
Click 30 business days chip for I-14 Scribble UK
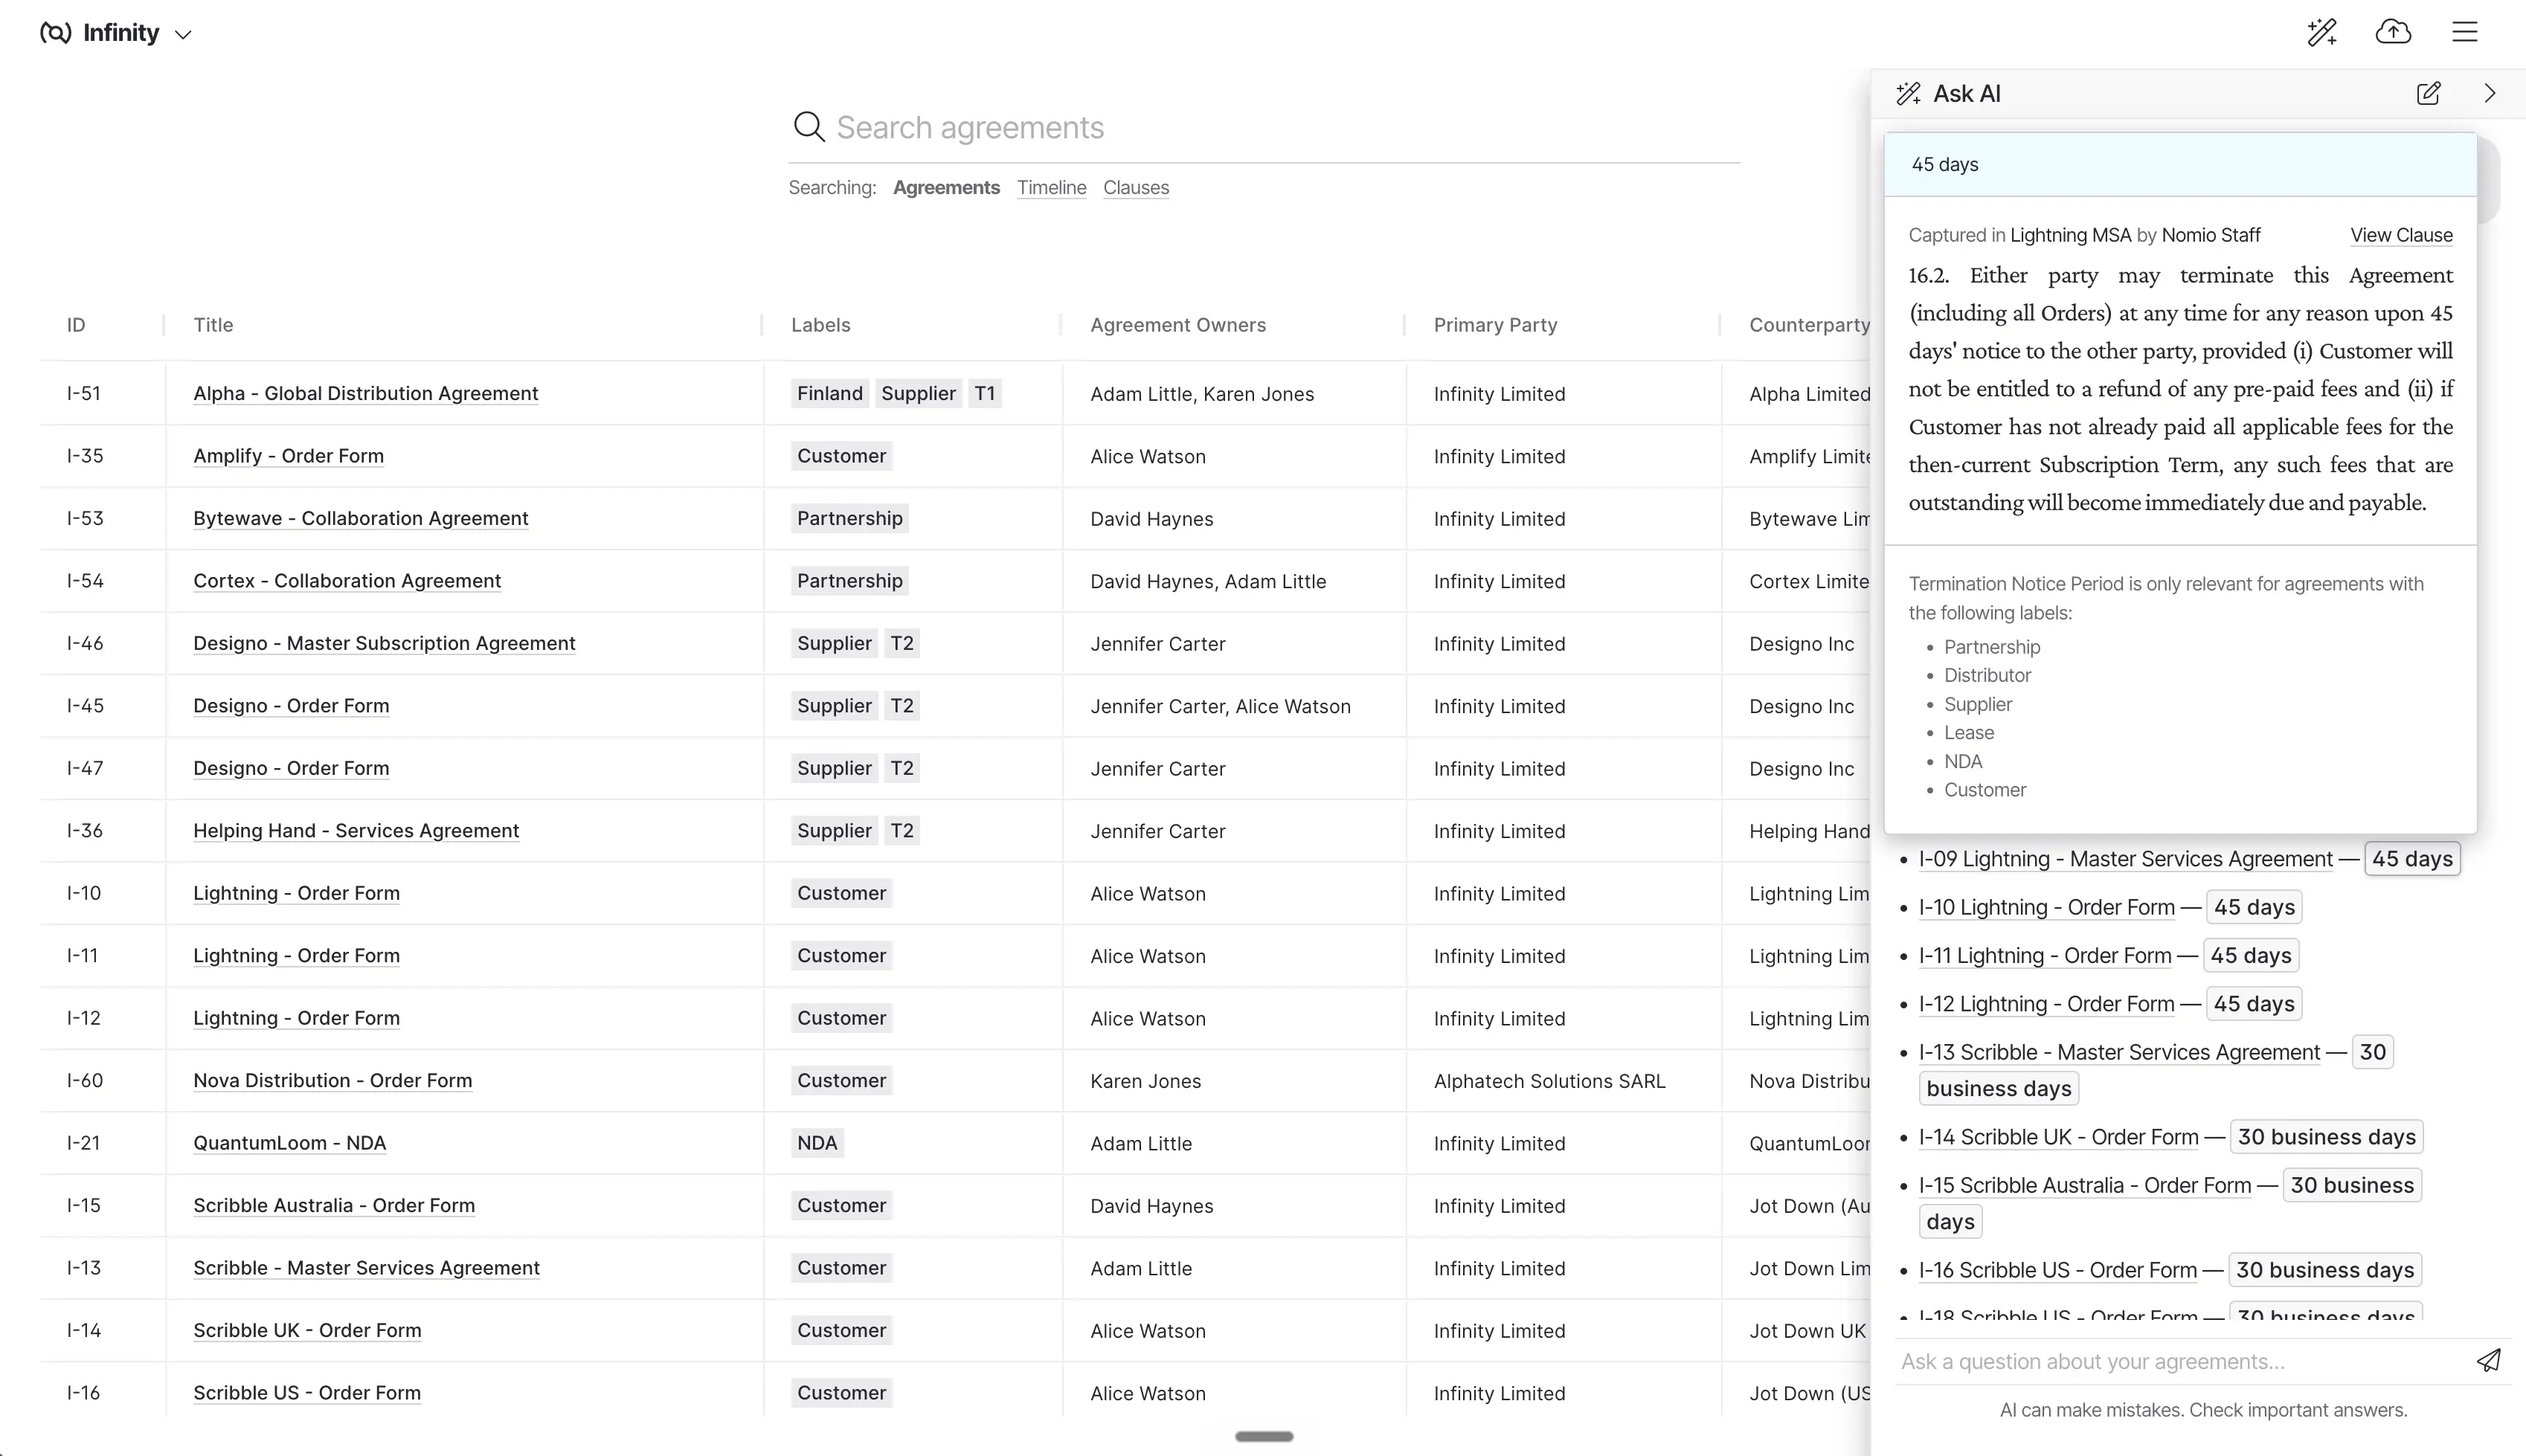click(2326, 1137)
